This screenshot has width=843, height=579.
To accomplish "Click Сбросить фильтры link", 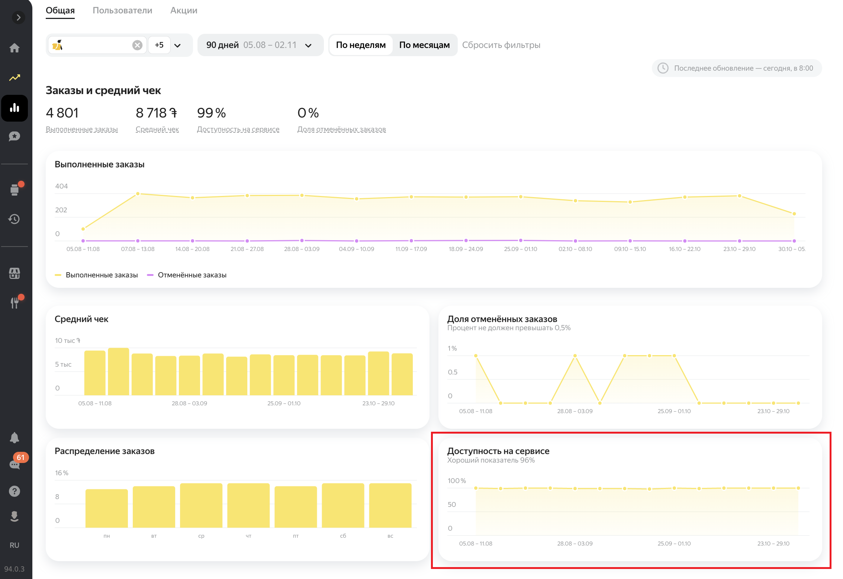I will [x=501, y=45].
